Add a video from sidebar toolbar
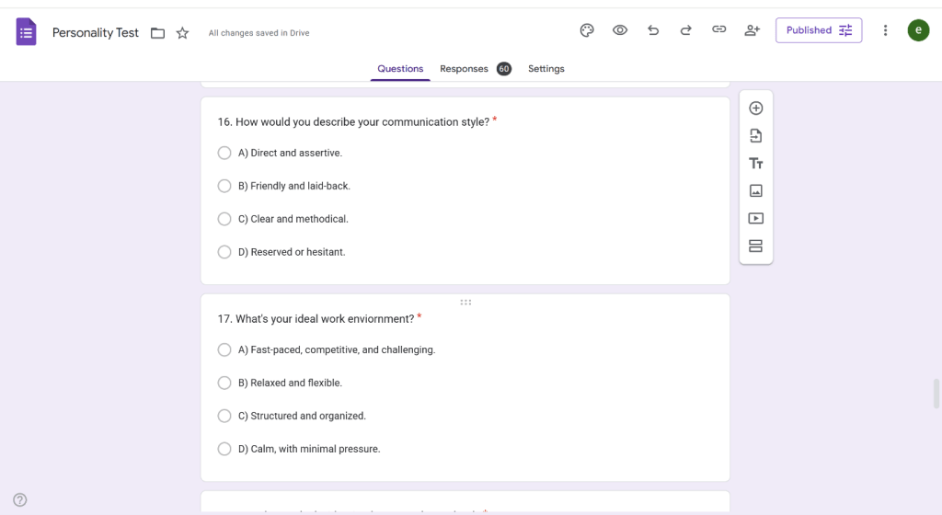The width and height of the screenshot is (942, 515). pos(756,219)
